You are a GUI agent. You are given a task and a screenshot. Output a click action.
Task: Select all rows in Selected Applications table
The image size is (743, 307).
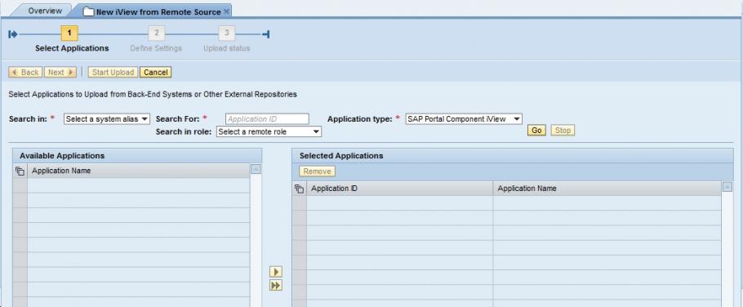299,189
